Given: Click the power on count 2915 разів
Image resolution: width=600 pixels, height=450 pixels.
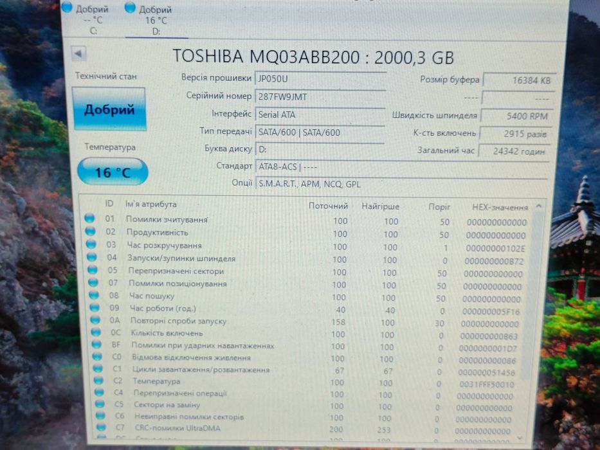Looking at the screenshot, I should click(516, 134).
